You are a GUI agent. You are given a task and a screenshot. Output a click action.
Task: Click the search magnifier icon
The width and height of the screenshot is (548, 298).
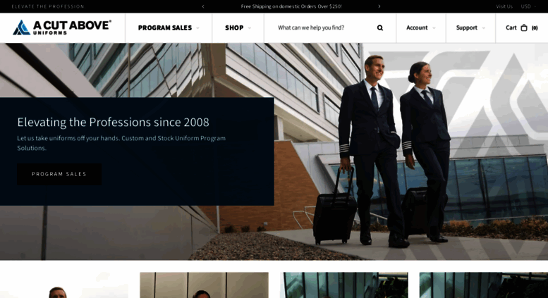point(380,28)
